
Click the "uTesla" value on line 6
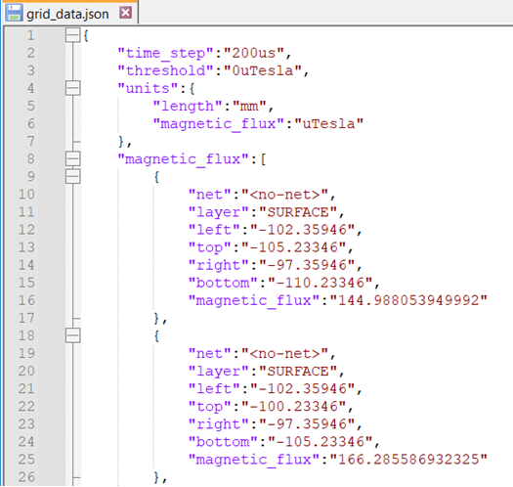328,124
